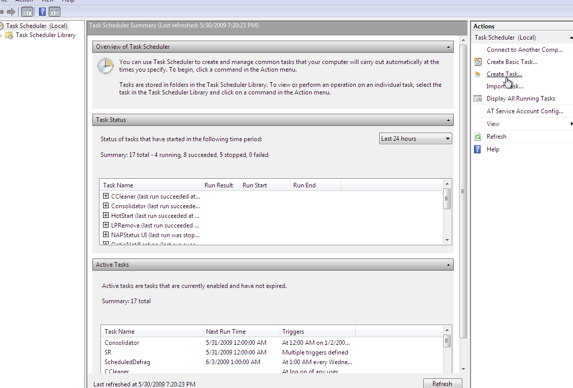Open AT Service Account Configuration action
Viewport: 573px width, 388px height.
pyautogui.click(x=525, y=111)
